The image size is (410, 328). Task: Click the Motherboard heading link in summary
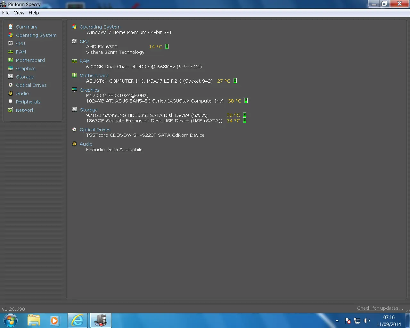[94, 76]
